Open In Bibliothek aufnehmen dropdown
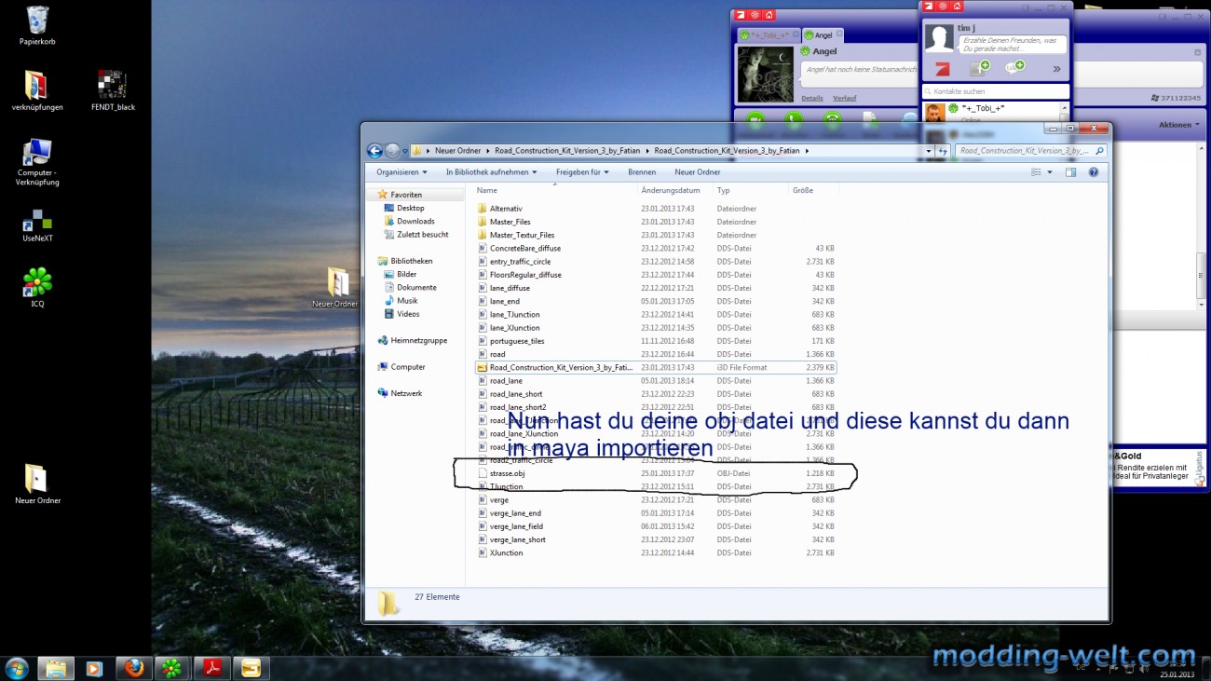This screenshot has width=1211, height=681. tap(491, 172)
